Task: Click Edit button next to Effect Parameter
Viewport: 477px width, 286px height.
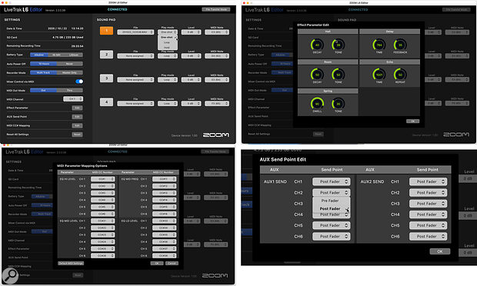Action: [77, 108]
